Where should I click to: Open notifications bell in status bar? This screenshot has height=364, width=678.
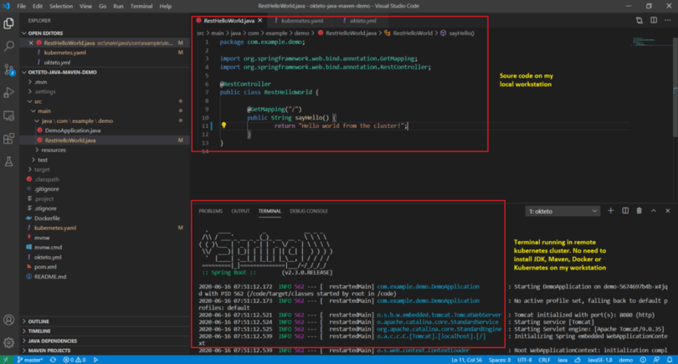pos(670,360)
